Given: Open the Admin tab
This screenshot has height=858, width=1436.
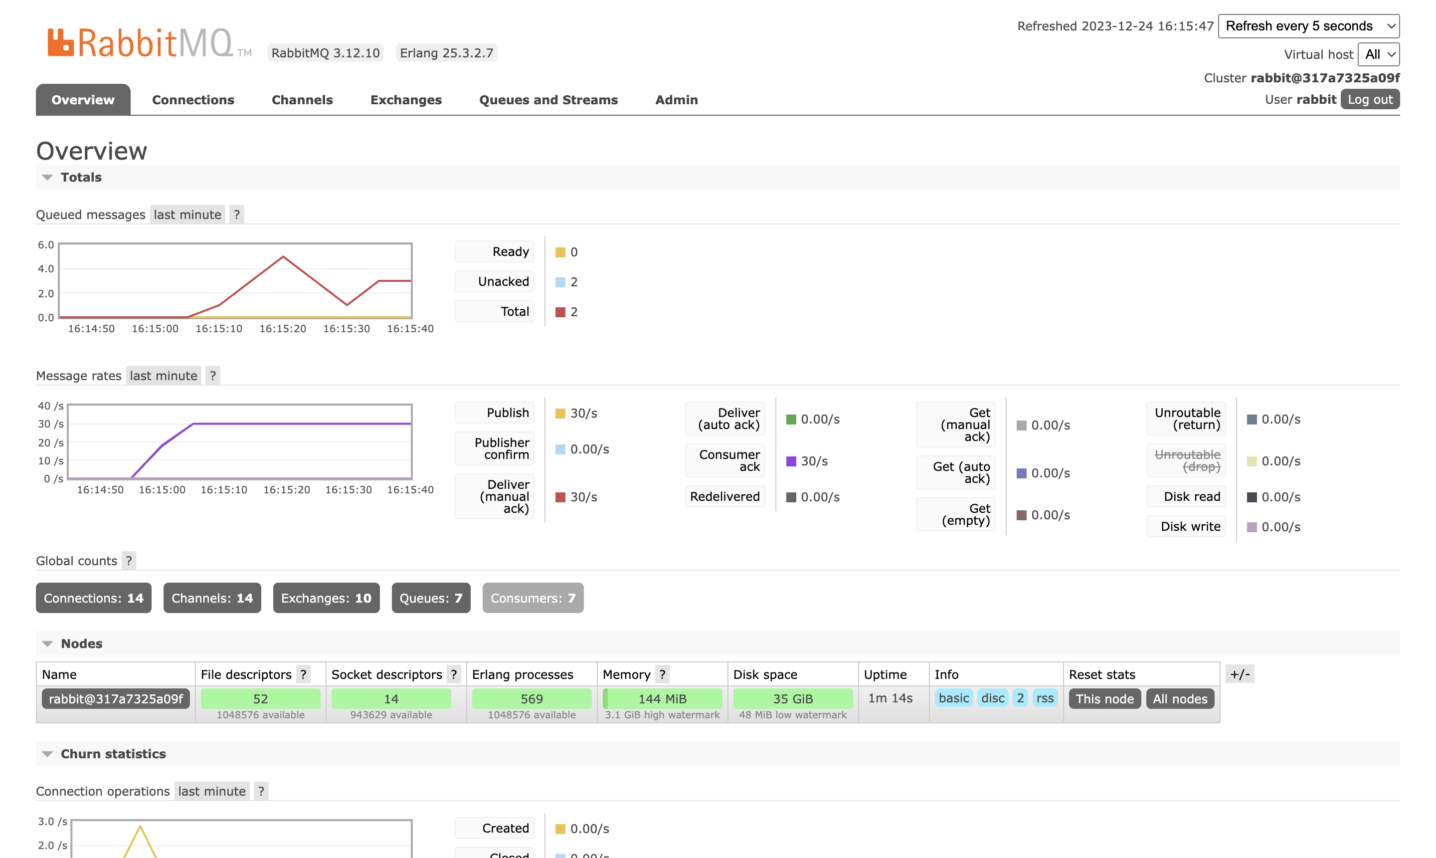Looking at the screenshot, I should (x=676, y=99).
